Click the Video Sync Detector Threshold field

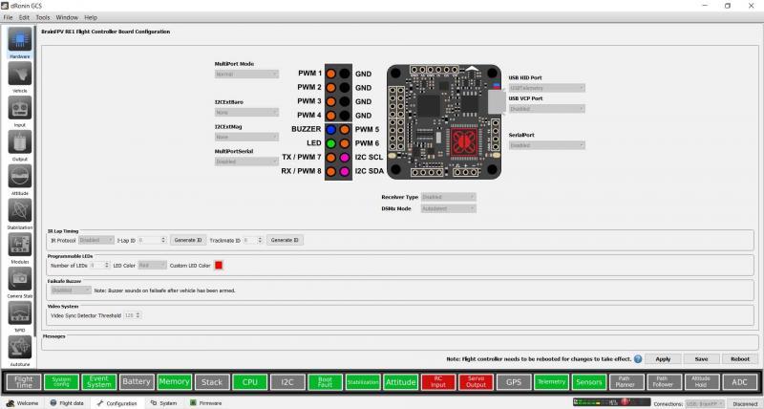(133, 314)
